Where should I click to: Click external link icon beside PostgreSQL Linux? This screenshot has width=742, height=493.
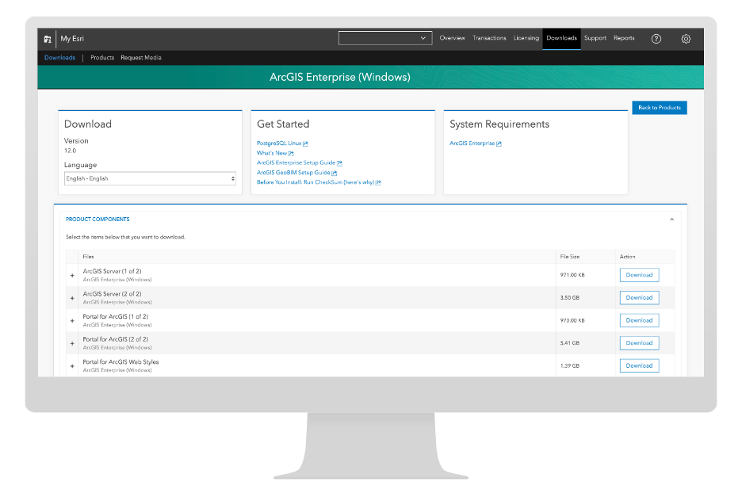point(306,143)
